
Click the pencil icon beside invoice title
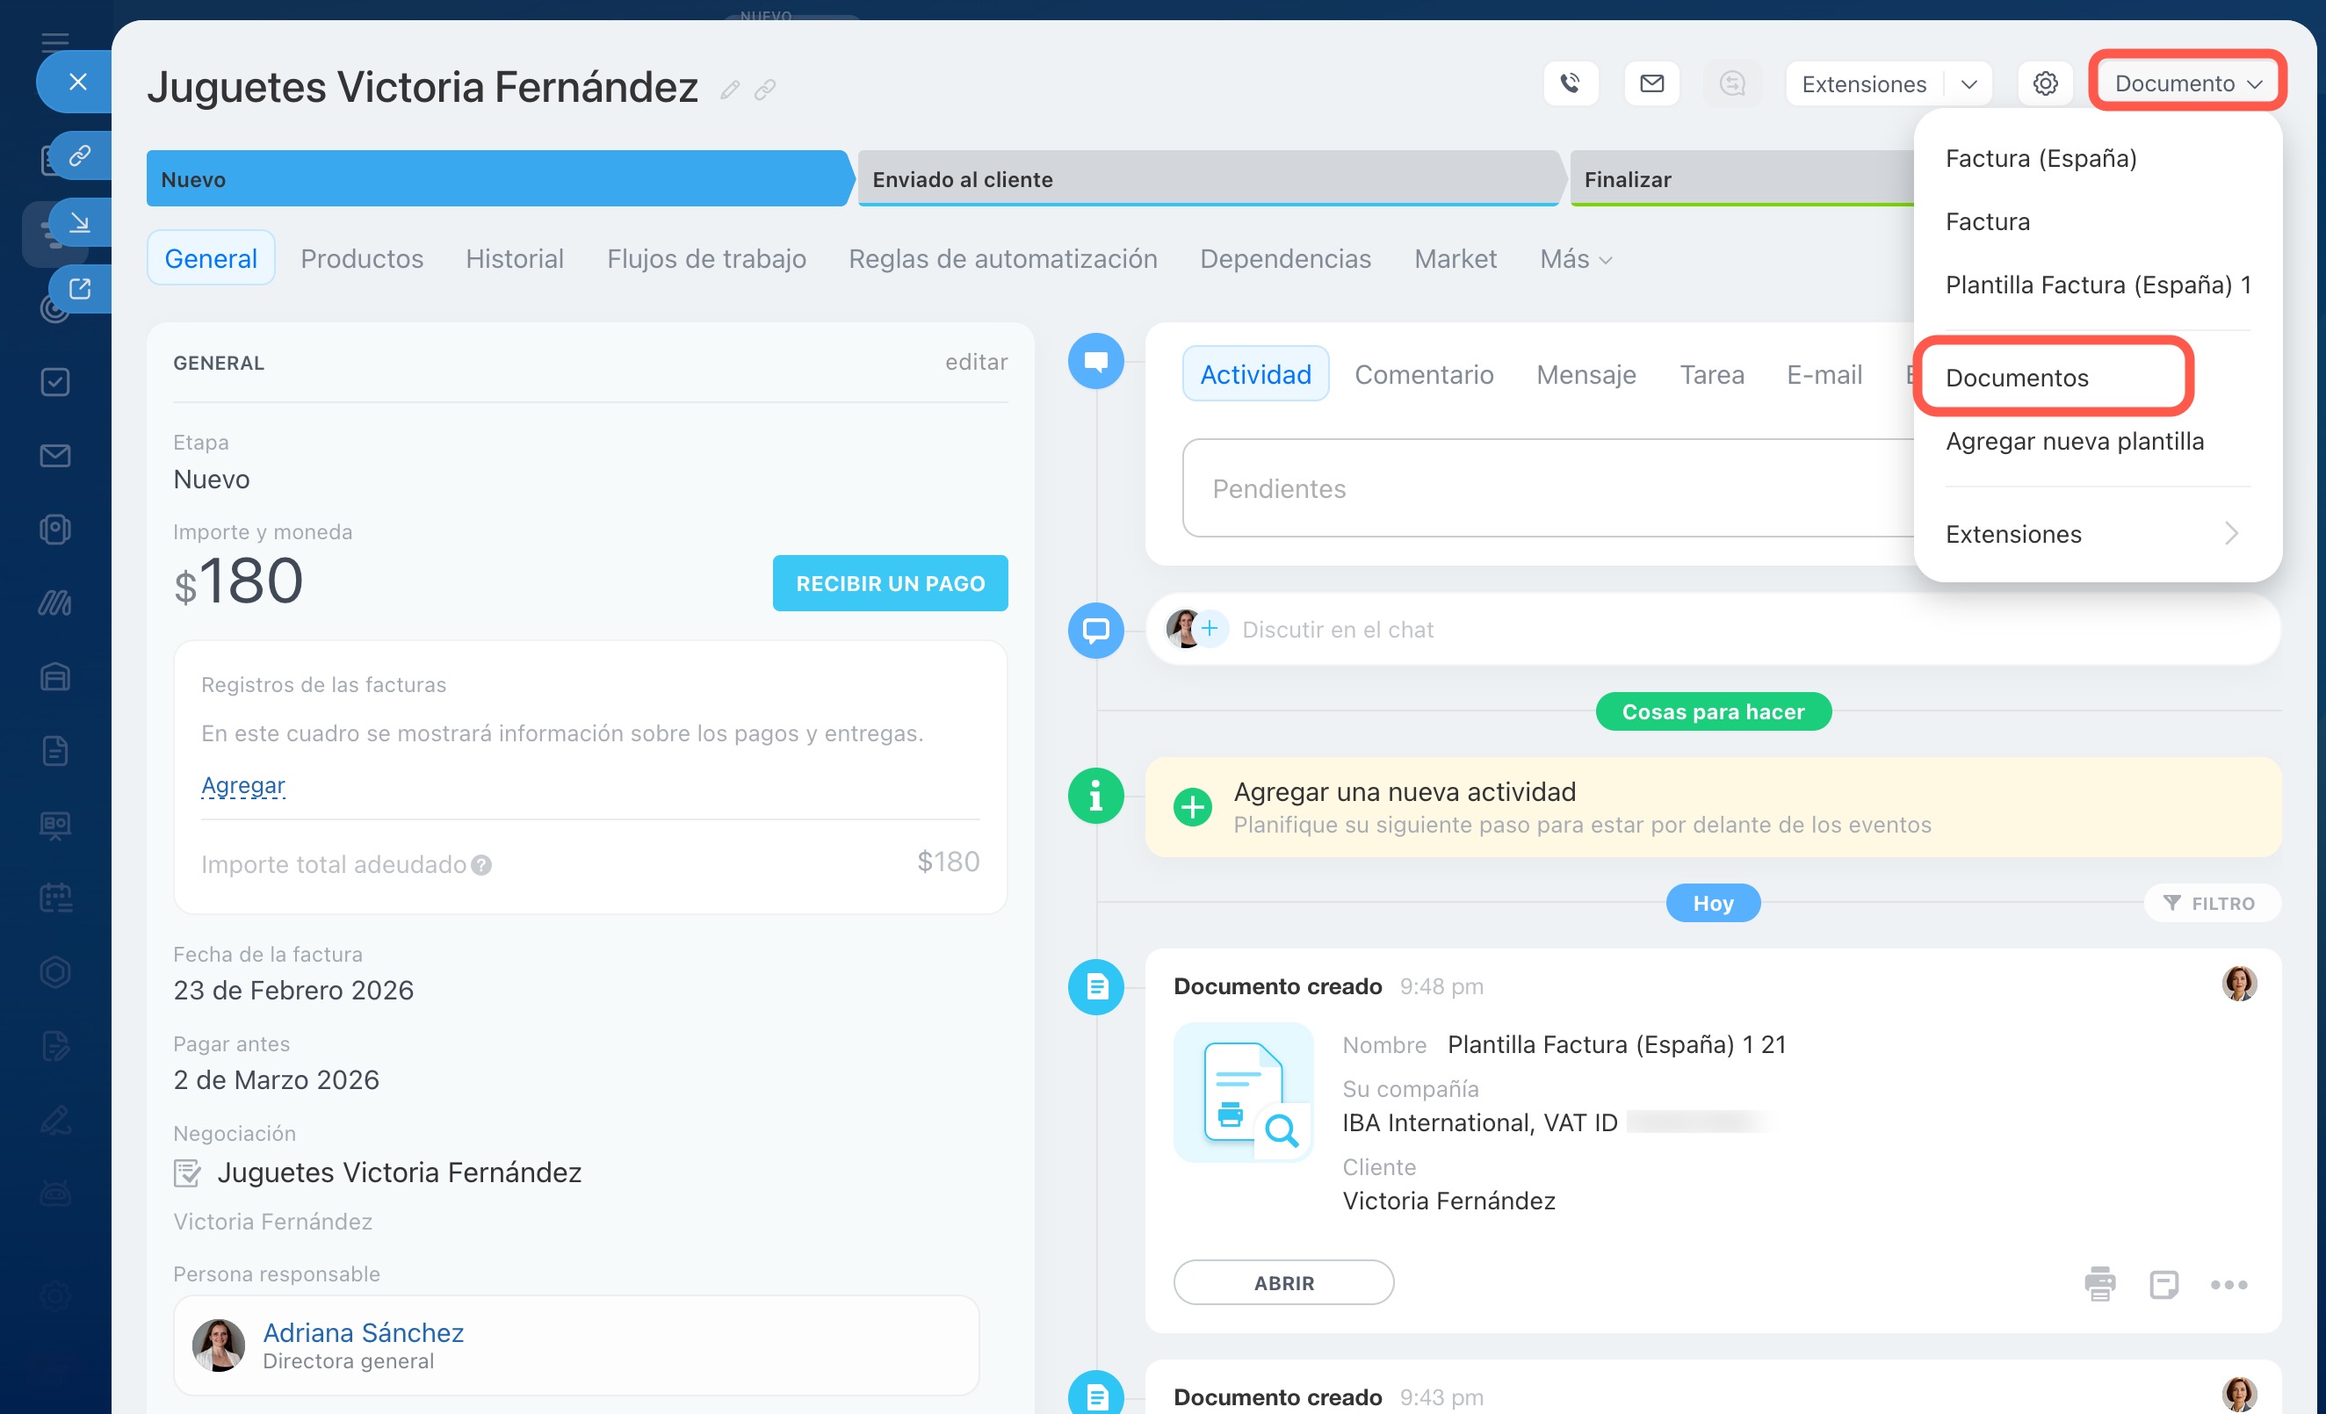[x=730, y=90]
